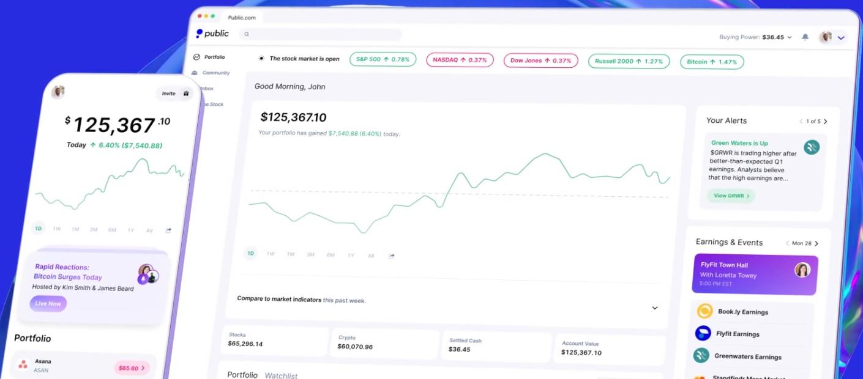Open the user avatar menu on desktop
Image resolution: width=863 pixels, height=379 pixels.
pyautogui.click(x=826, y=37)
